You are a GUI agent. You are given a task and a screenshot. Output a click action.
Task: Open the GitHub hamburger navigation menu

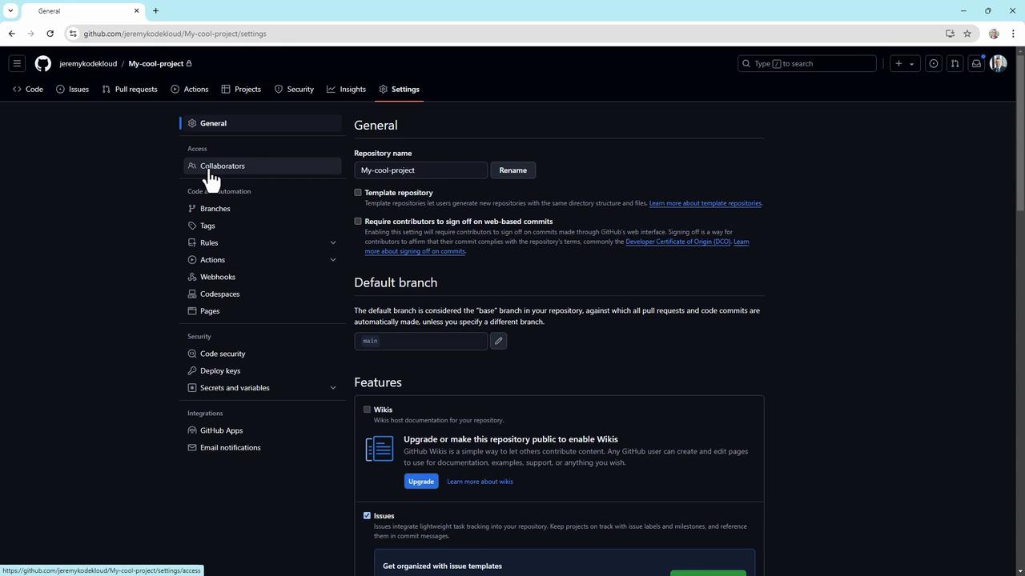coord(17,63)
